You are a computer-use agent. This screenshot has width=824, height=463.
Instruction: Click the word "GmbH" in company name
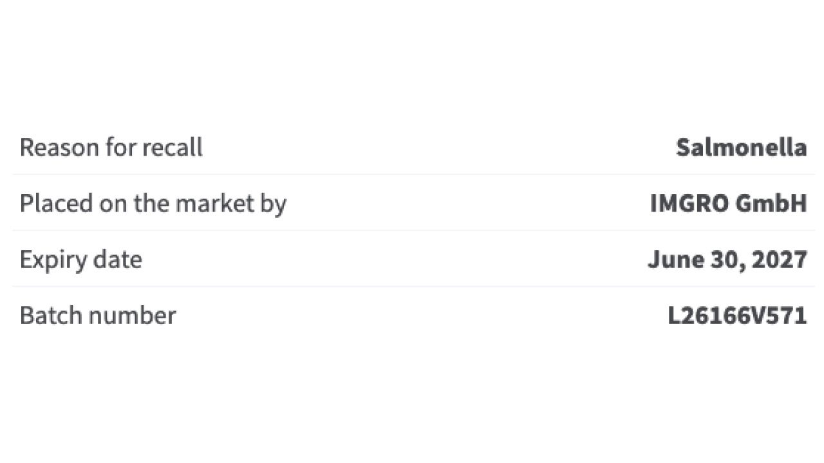click(x=771, y=203)
